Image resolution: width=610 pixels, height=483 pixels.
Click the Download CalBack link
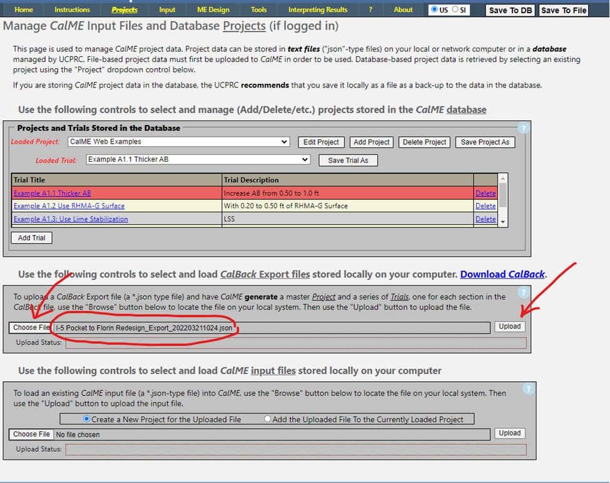(x=503, y=274)
